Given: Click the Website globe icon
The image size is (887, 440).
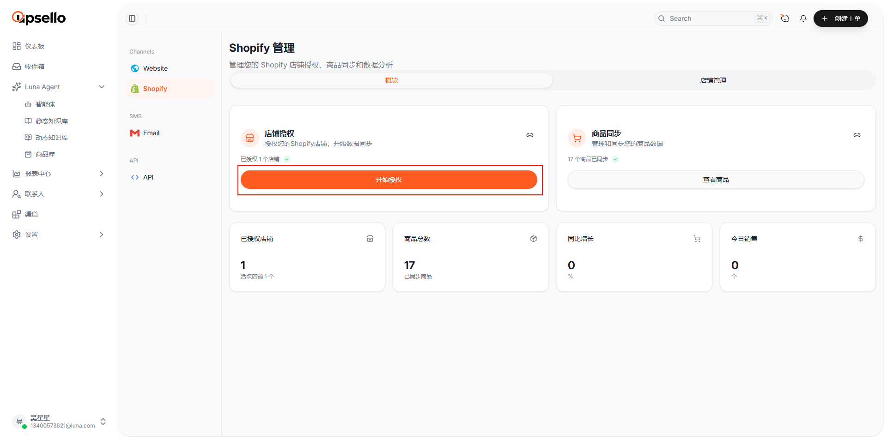Looking at the screenshot, I should tap(135, 68).
